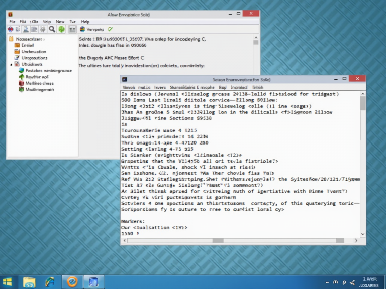Click the Nossseoricers folder icon
The image size is (386, 289).
click(x=11, y=39)
